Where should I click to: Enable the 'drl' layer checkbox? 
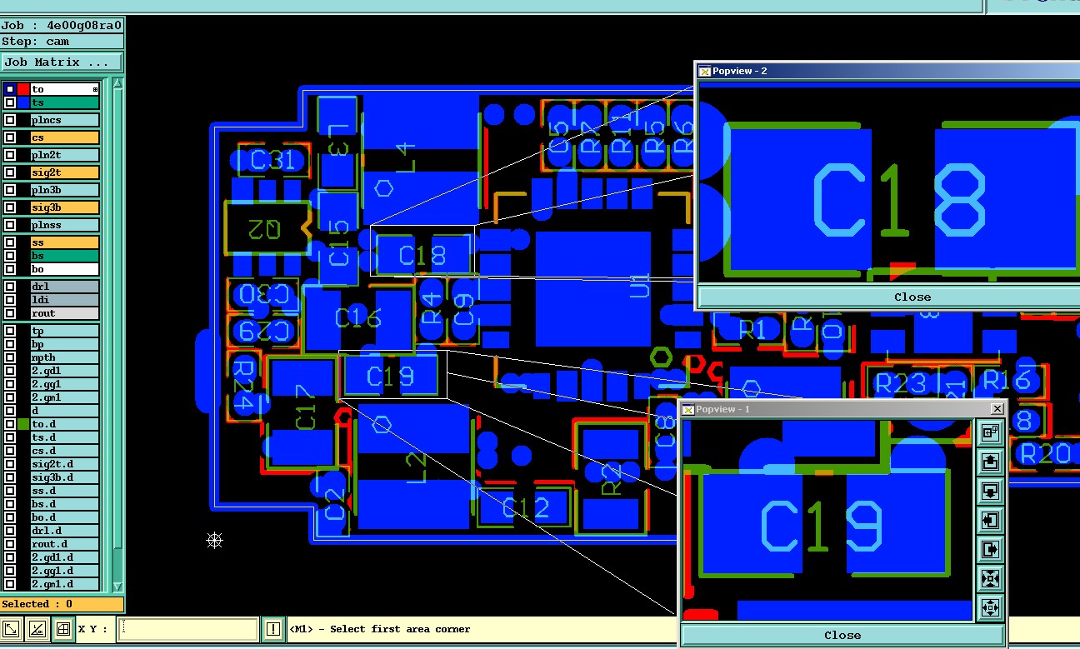click(x=10, y=287)
